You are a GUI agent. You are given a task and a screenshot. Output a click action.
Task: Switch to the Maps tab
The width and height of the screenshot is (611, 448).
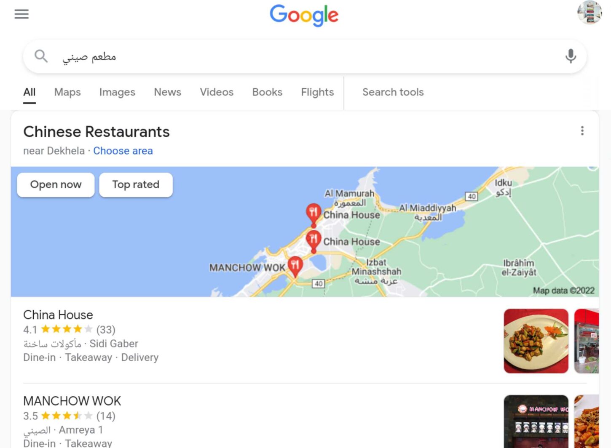click(x=67, y=92)
